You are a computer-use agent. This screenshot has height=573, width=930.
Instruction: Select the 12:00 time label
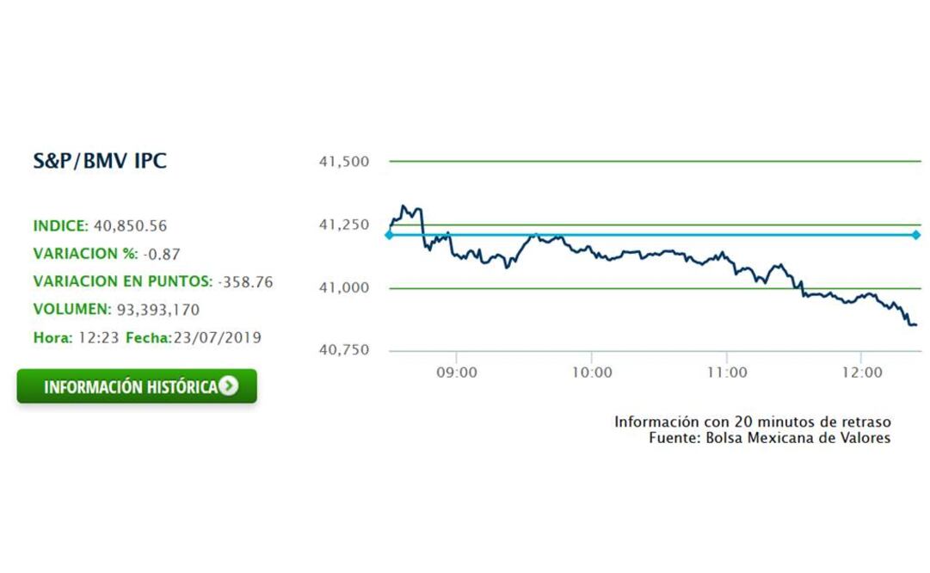860,373
